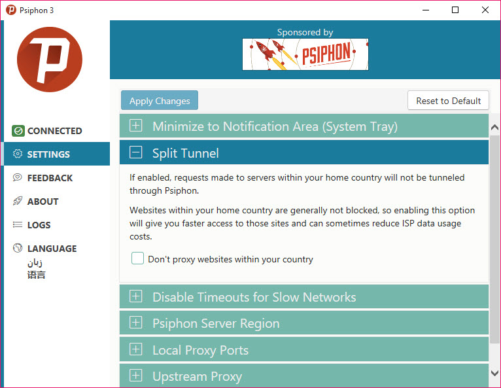Image resolution: width=501 pixels, height=388 pixels.
Task: Enable Don't proxy websites within your country
Action: (x=137, y=258)
